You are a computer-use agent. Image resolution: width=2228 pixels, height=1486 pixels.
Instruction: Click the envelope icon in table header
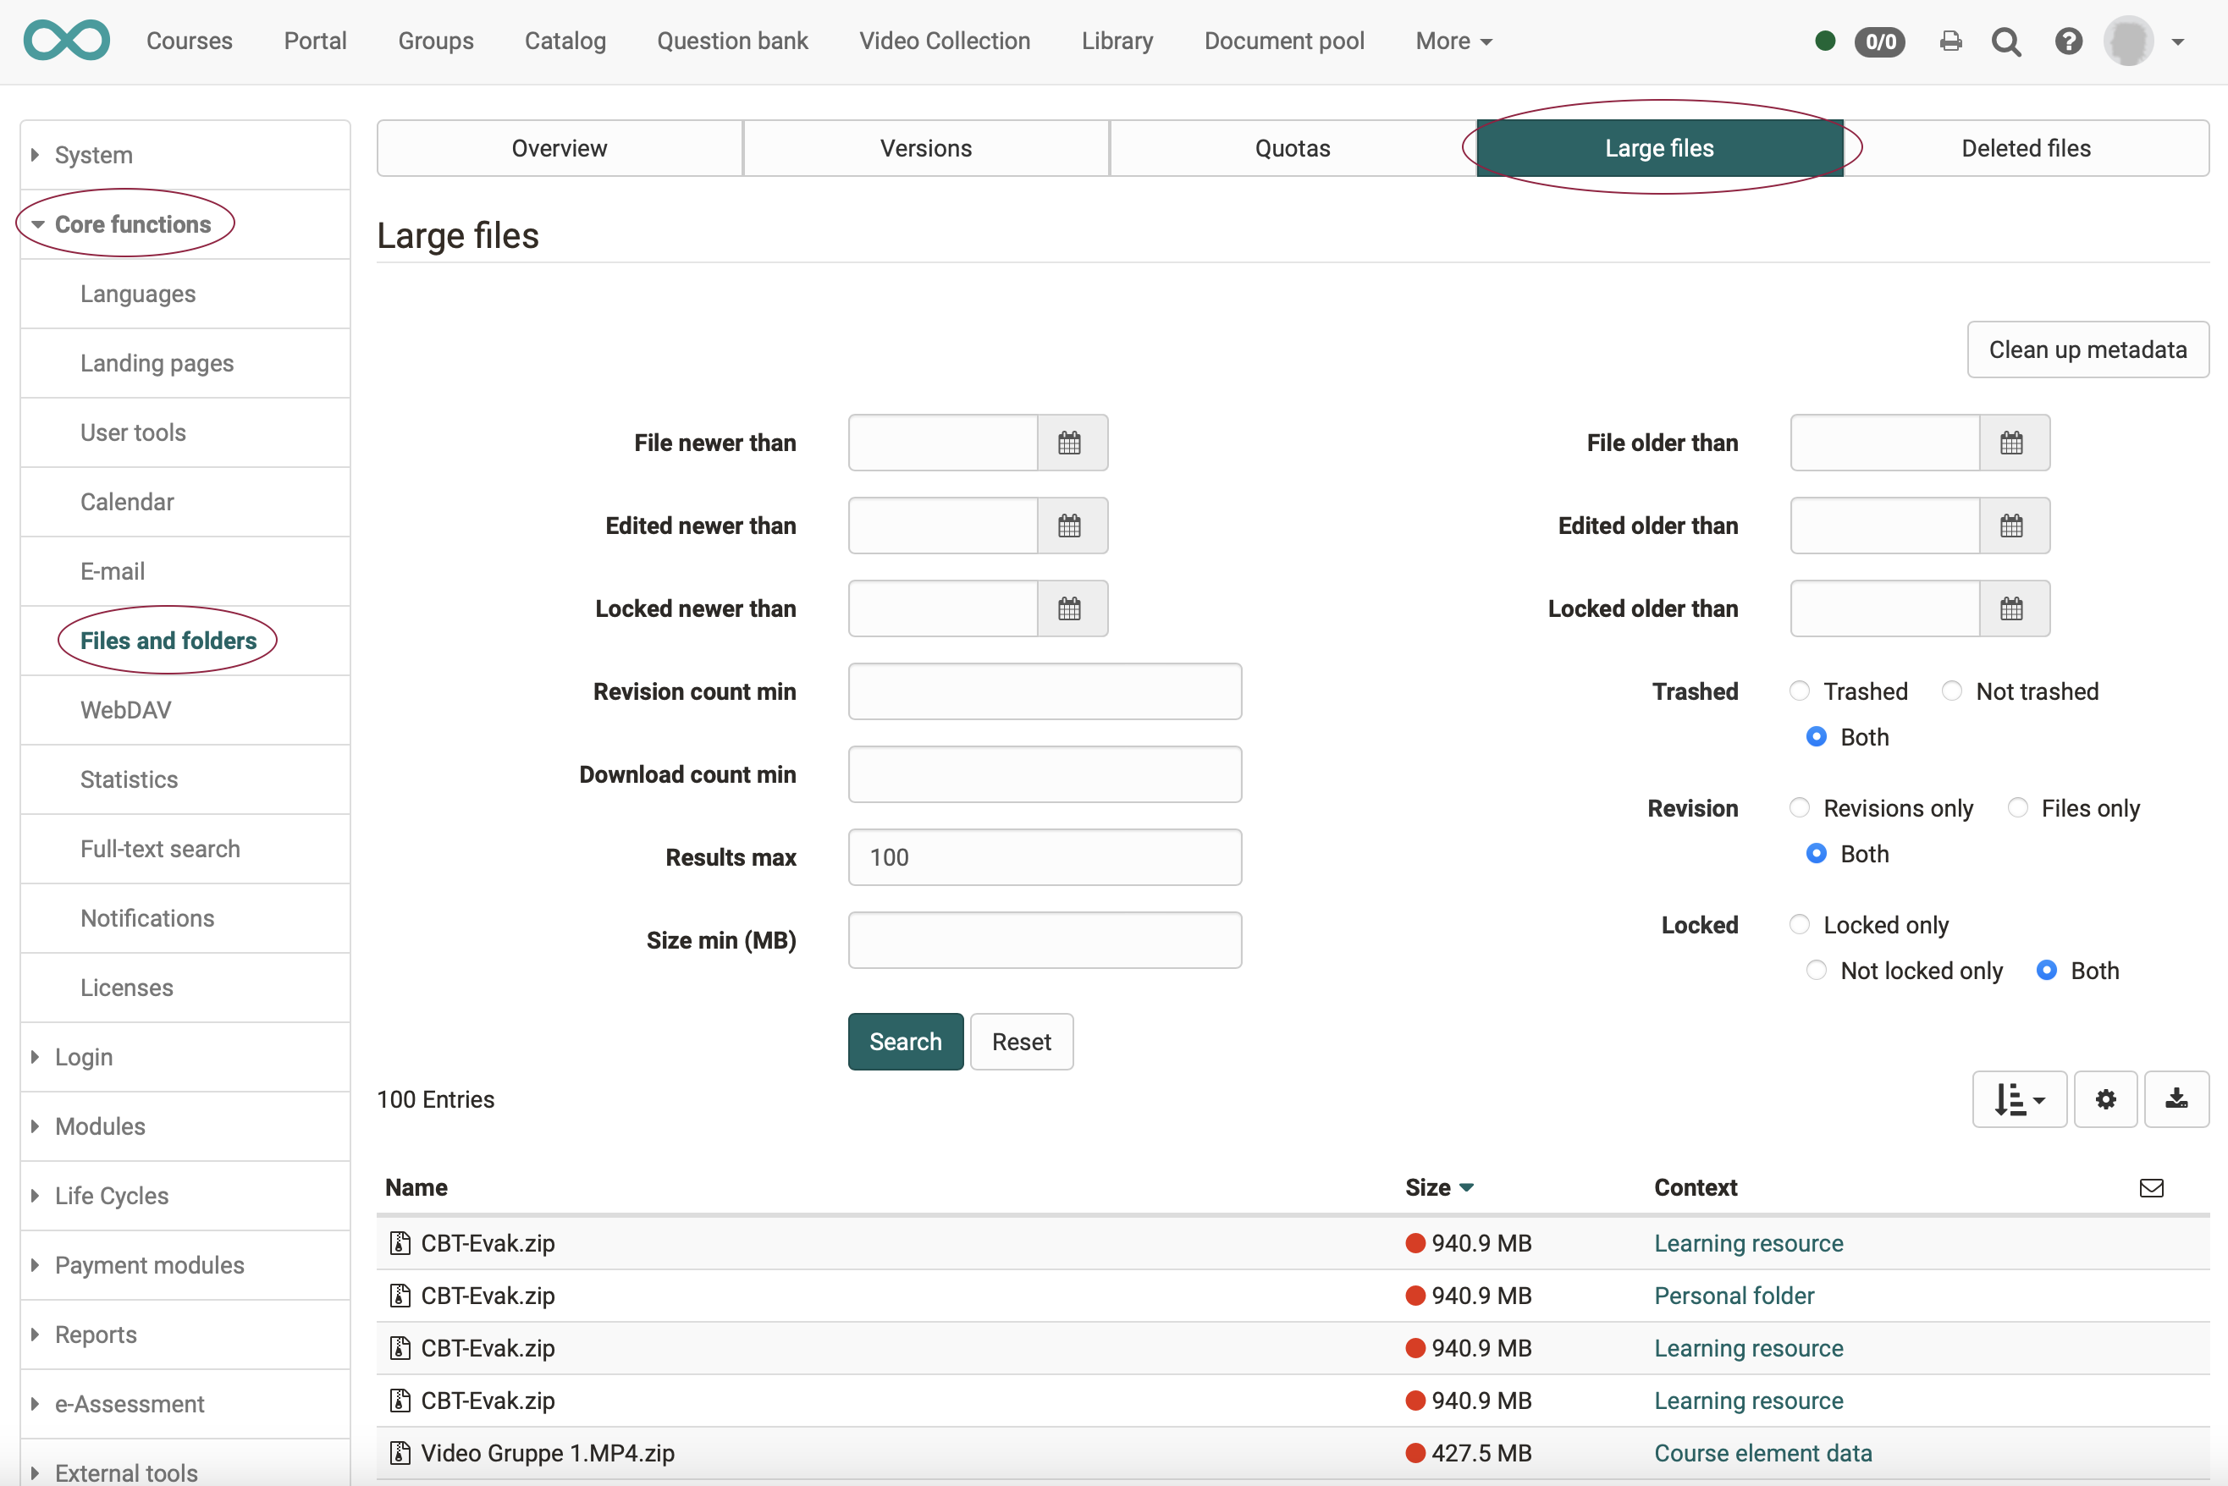[x=2151, y=1187]
